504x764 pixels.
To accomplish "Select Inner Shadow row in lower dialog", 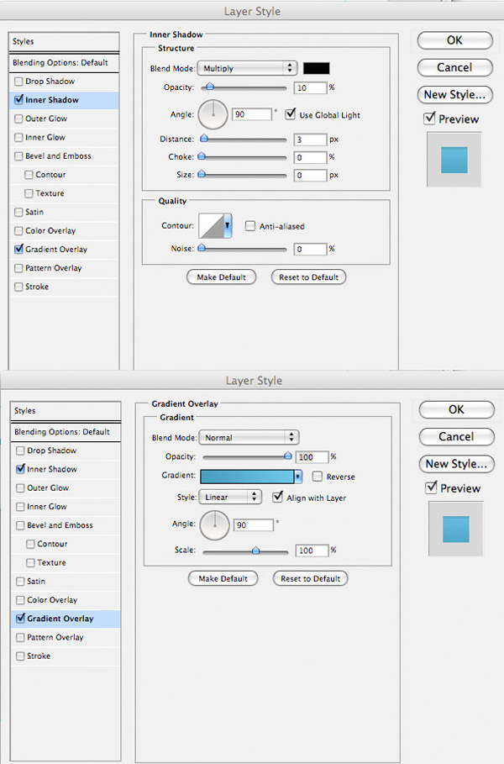I will click(66, 469).
